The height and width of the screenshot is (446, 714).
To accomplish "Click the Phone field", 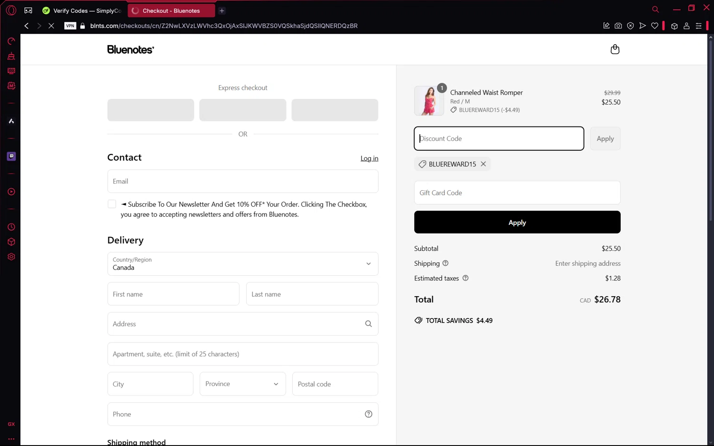I will tap(243, 414).
